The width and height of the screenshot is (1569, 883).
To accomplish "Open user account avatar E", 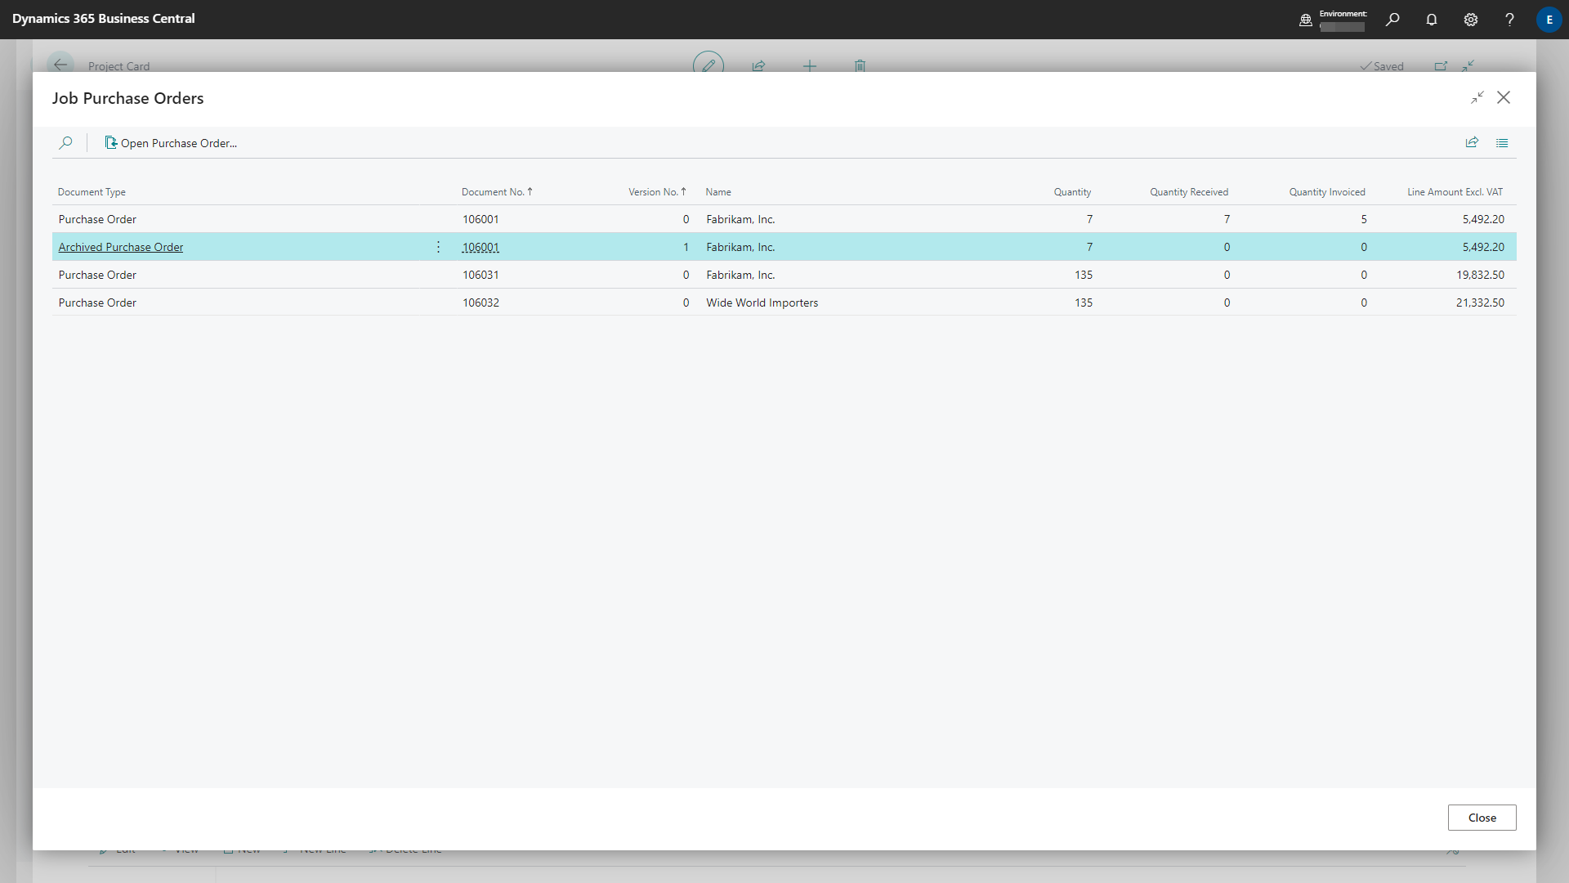I will coord(1549,20).
